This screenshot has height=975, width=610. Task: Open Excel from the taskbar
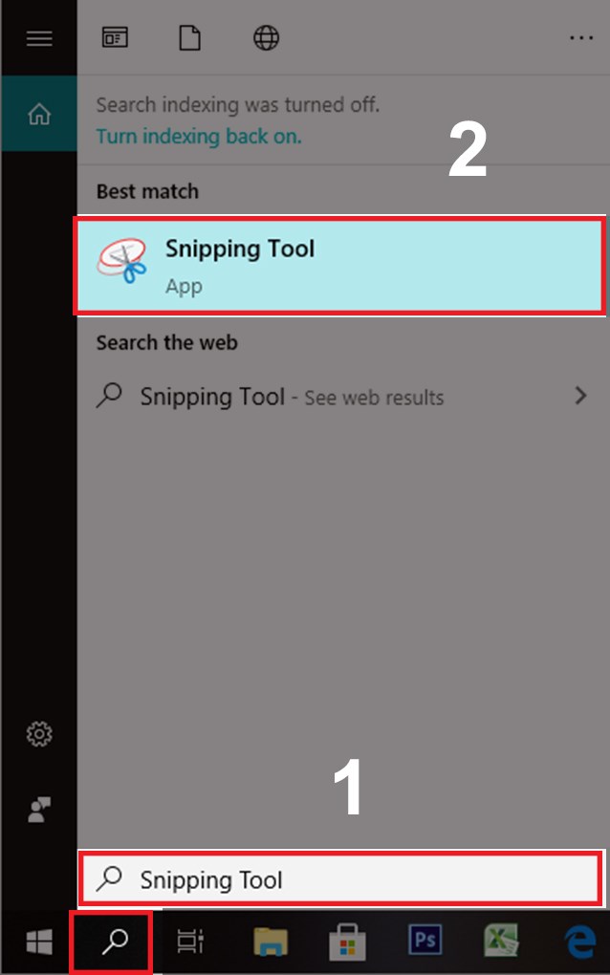[x=501, y=941]
